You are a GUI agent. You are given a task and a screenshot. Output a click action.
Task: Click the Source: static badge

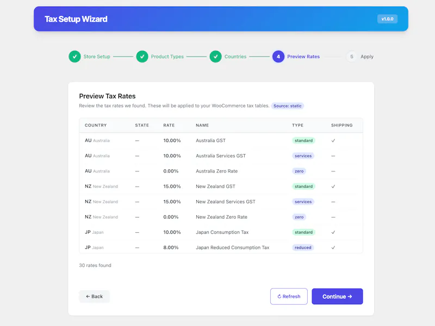(288, 106)
